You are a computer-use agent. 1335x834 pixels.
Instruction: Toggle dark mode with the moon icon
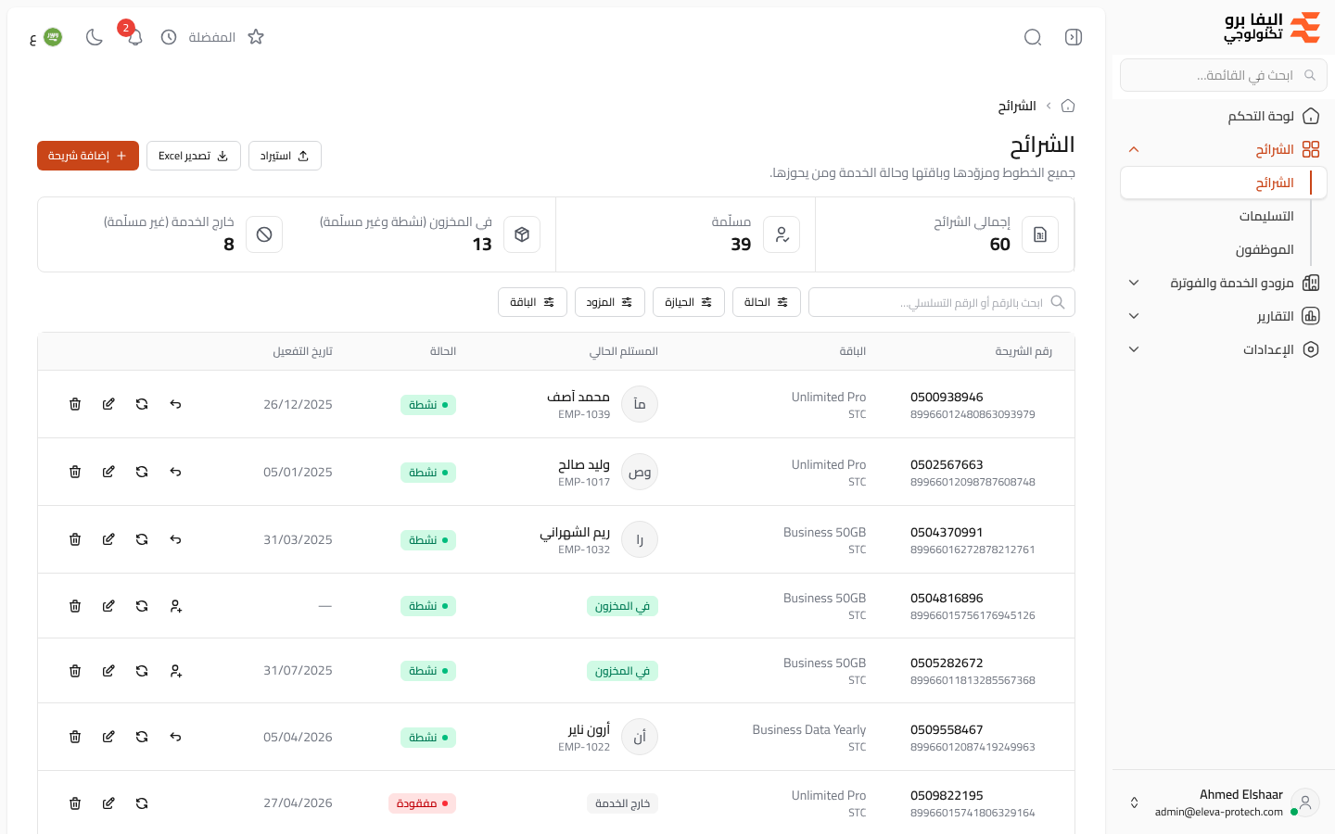pyautogui.click(x=94, y=37)
